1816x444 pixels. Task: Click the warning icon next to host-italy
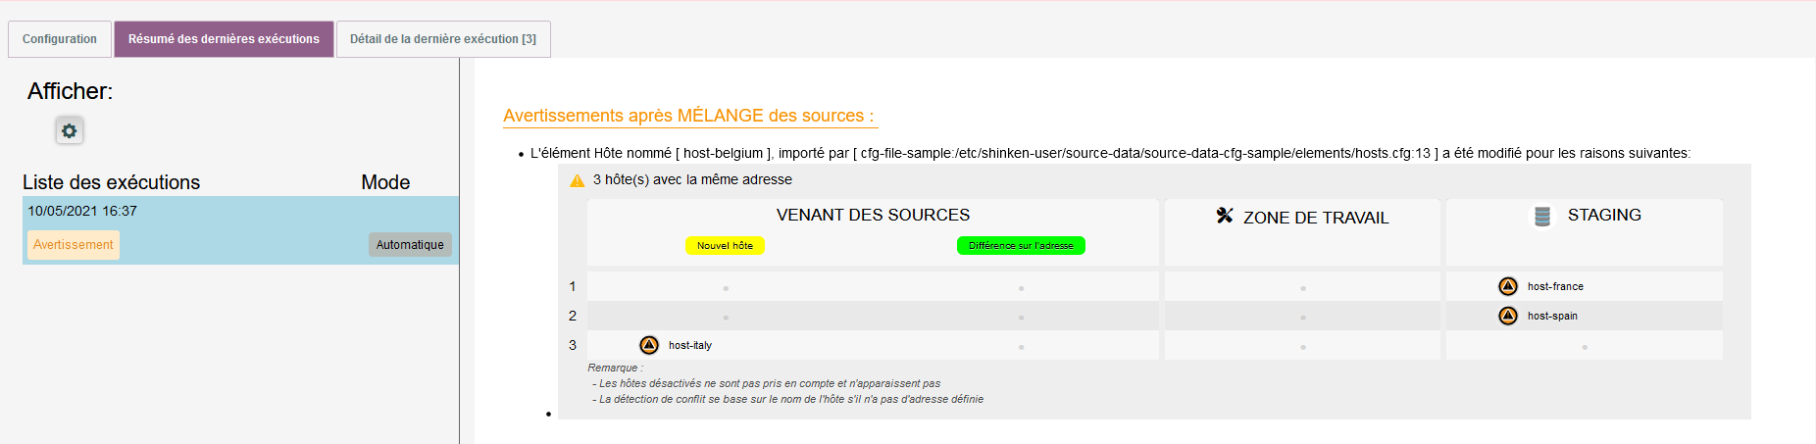pos(649,345)
